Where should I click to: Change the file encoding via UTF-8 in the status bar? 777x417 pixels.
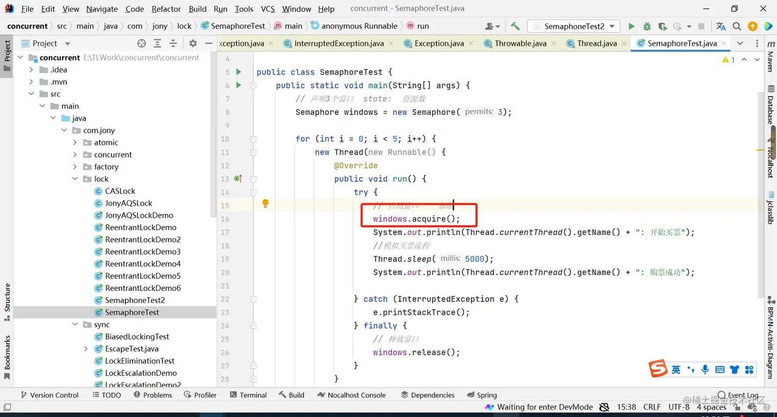click(x=679, y=407)
